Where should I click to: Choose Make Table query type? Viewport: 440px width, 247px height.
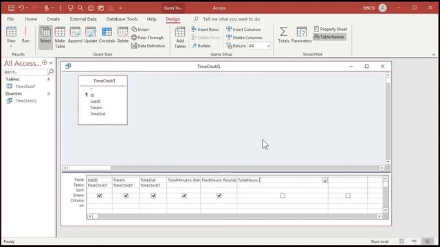pyautogui.click(x=60, y=37)
